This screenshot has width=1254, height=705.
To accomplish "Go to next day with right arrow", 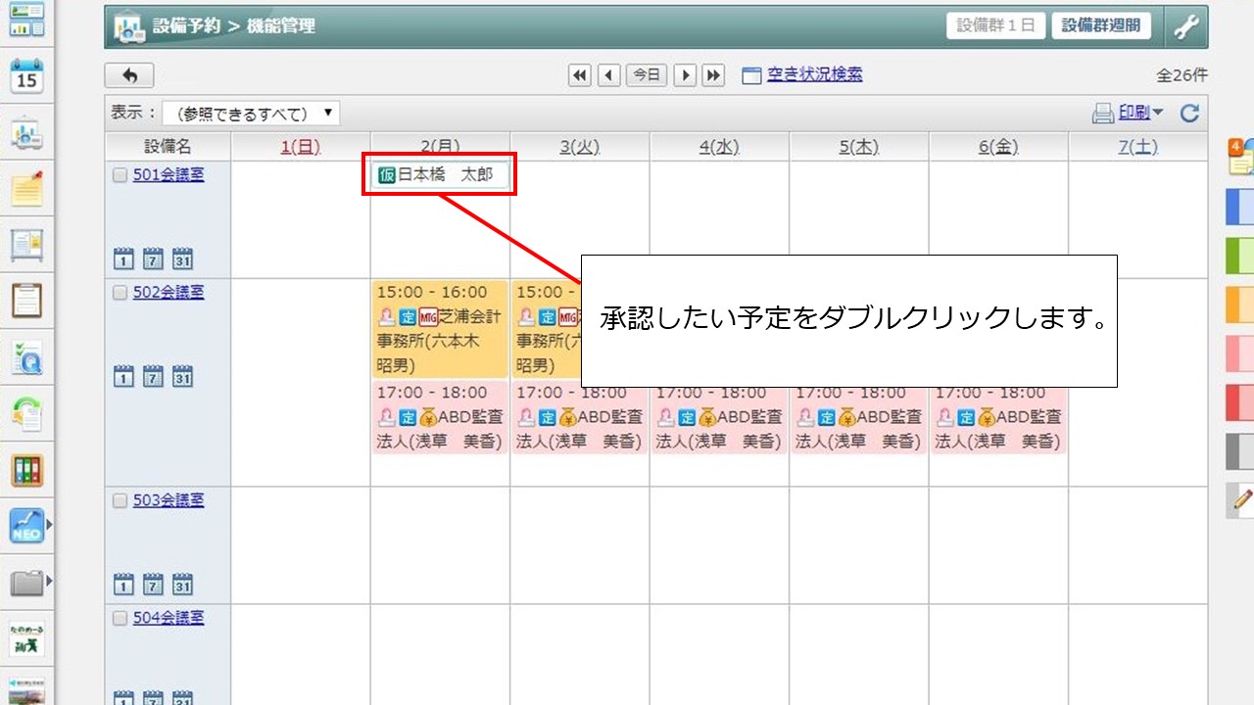I will pos(686,75).
